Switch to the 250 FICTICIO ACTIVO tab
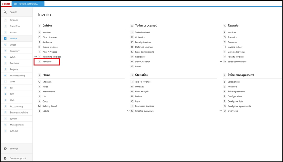 pos(28,4)
